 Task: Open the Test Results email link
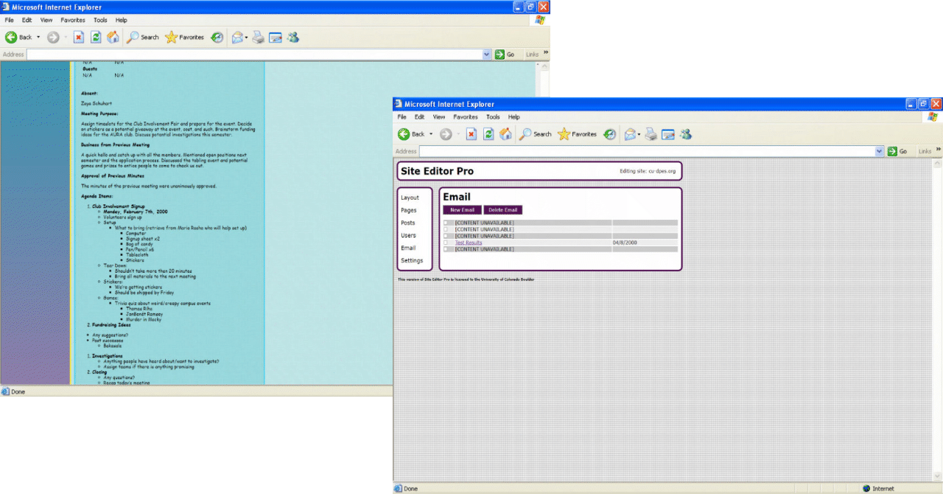[x=469, y=243]
